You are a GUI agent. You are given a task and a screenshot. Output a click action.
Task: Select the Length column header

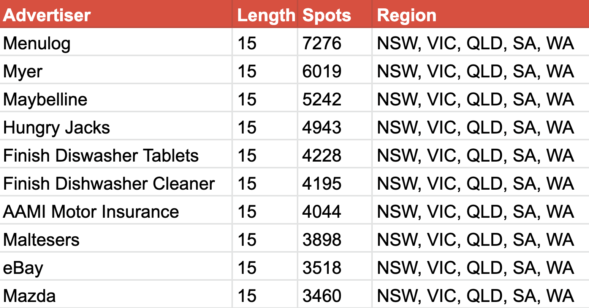tap(265, 14)
